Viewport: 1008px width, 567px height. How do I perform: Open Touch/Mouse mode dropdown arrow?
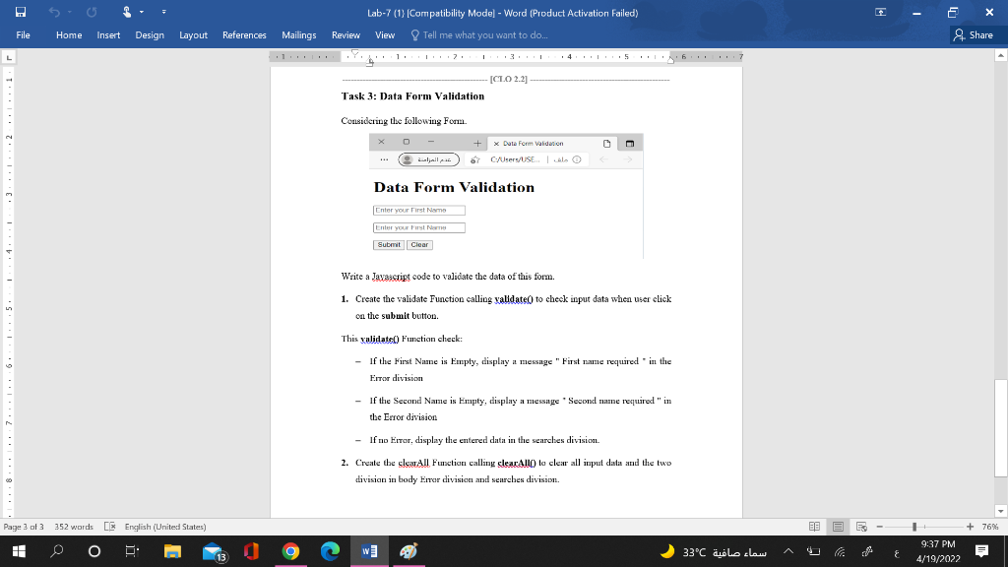[142, 12]
